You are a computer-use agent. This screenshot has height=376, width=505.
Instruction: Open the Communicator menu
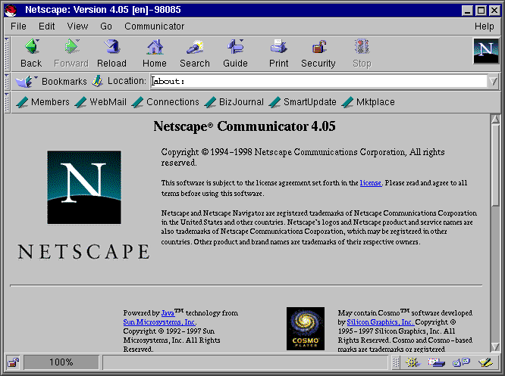[x=154, y=26]
